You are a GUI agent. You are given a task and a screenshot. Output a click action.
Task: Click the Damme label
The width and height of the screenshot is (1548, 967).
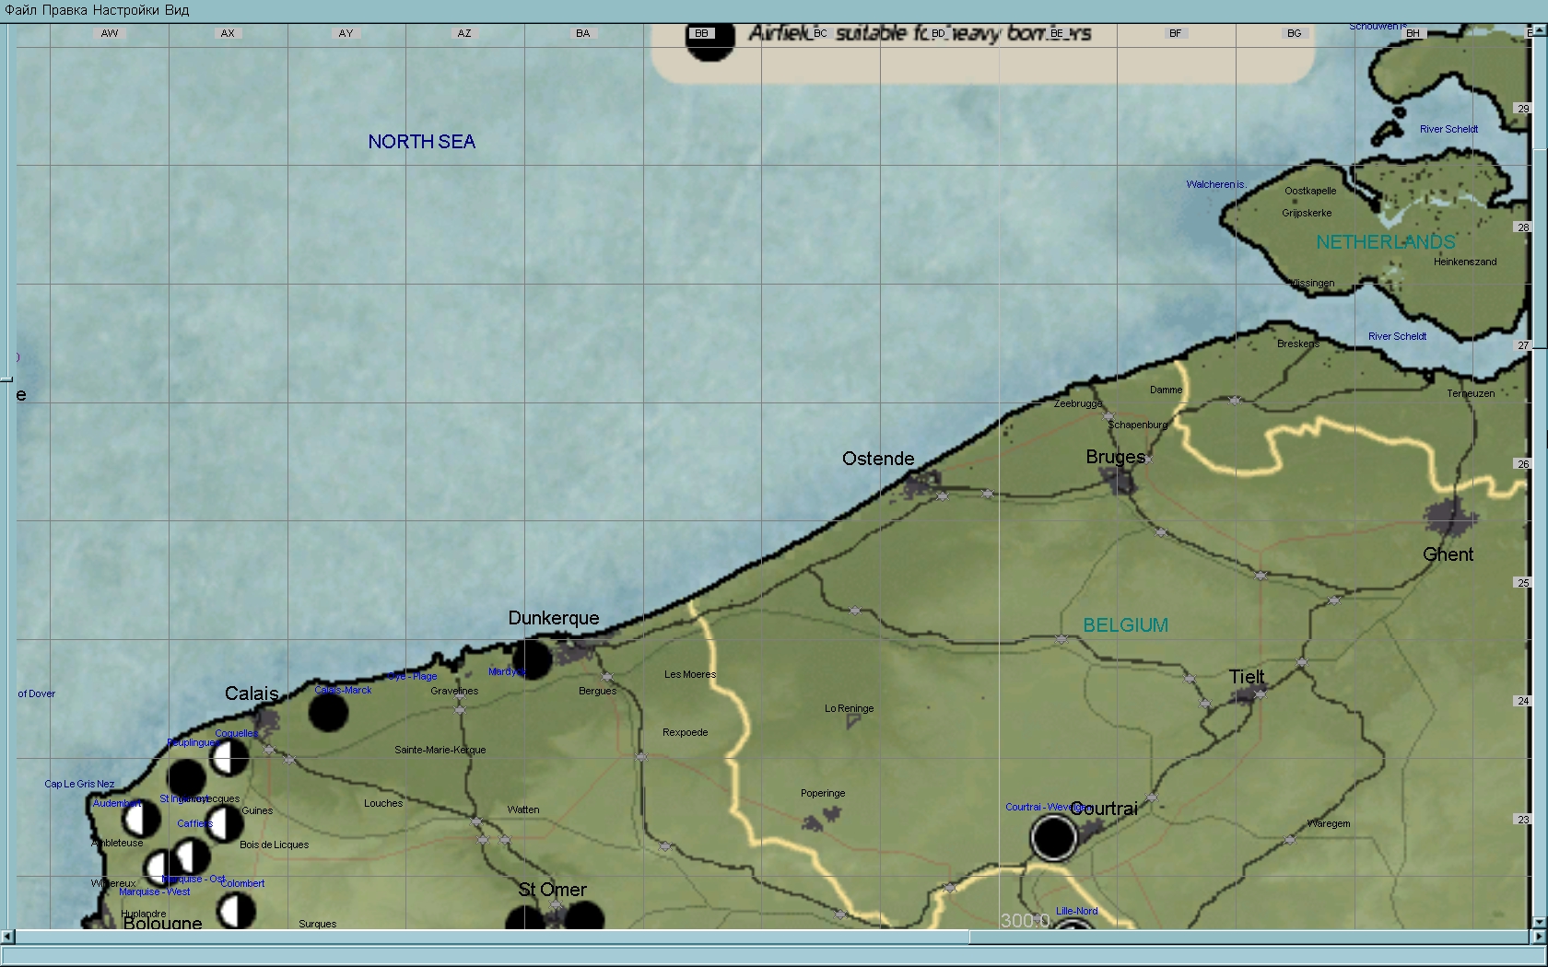[x=1166, y=390]
